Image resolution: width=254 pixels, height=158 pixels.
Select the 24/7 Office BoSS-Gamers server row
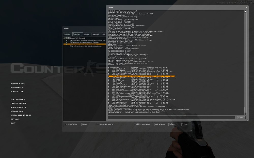[x=85, y=41]
